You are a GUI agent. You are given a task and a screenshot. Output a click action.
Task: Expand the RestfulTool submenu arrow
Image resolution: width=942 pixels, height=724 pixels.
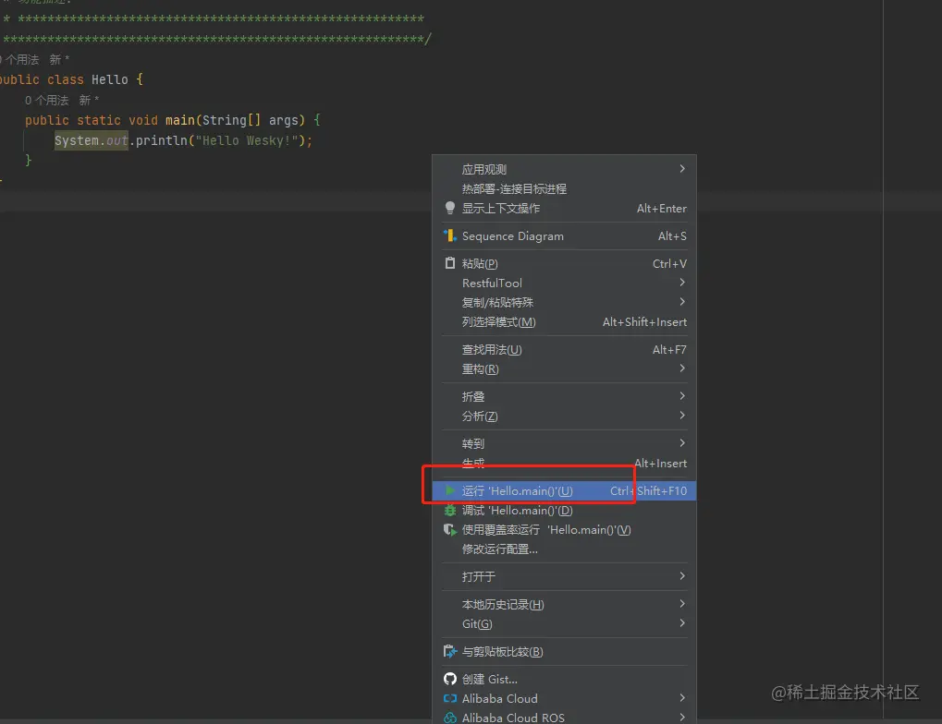[x=682, y=283]
